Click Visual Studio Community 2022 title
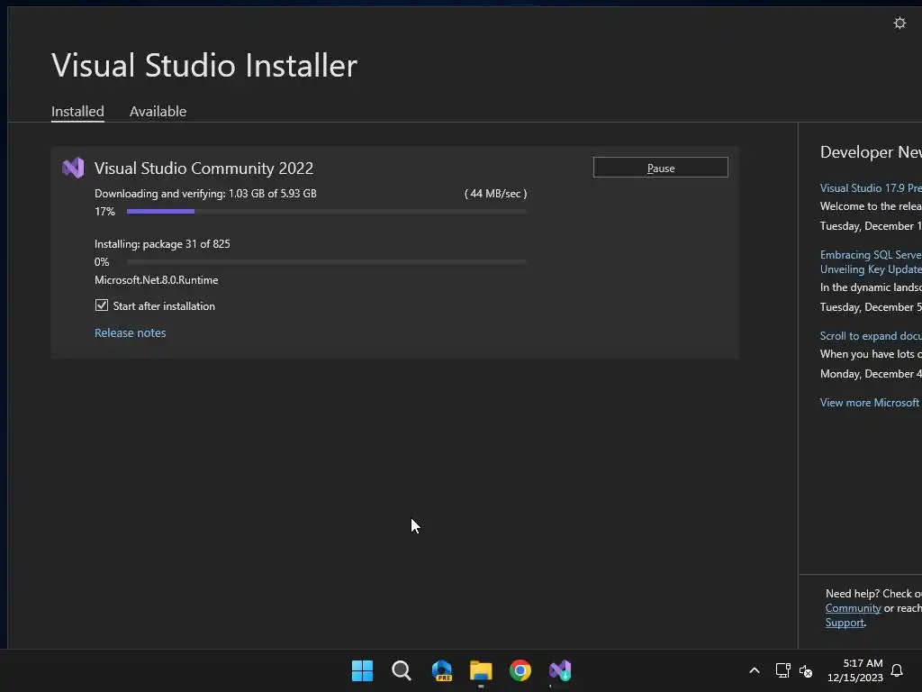This screenshot has height=692, width=922. (204, 168)
